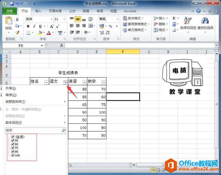Open filter dropdown for 数学 column
Viewport: 221px width, 175px height.
click(104, 82)
